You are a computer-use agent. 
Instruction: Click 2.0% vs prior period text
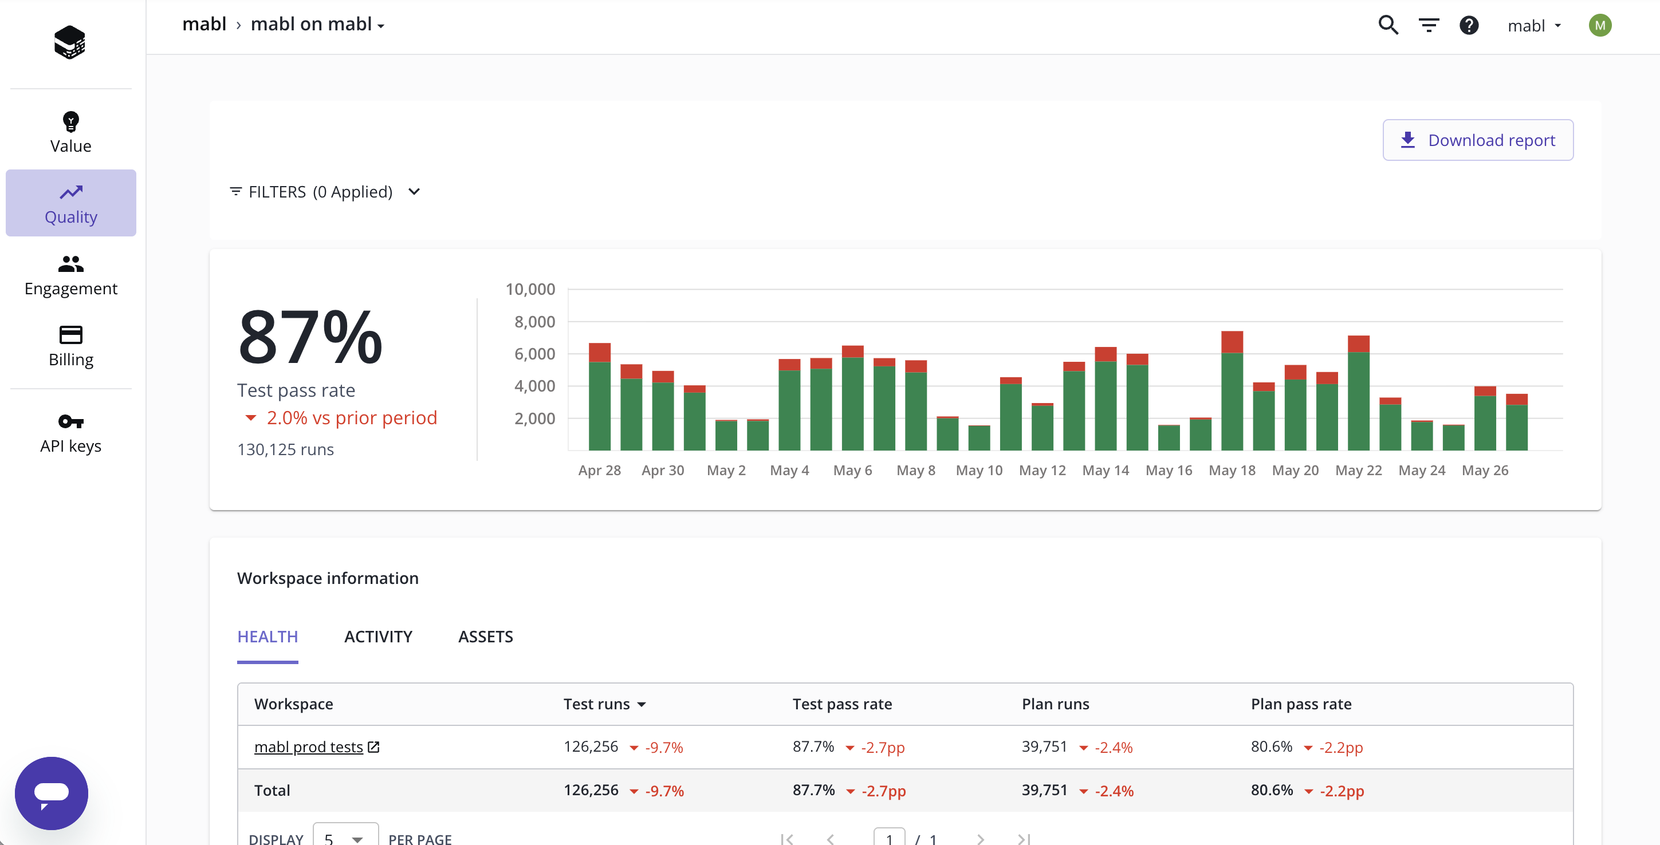351,417
